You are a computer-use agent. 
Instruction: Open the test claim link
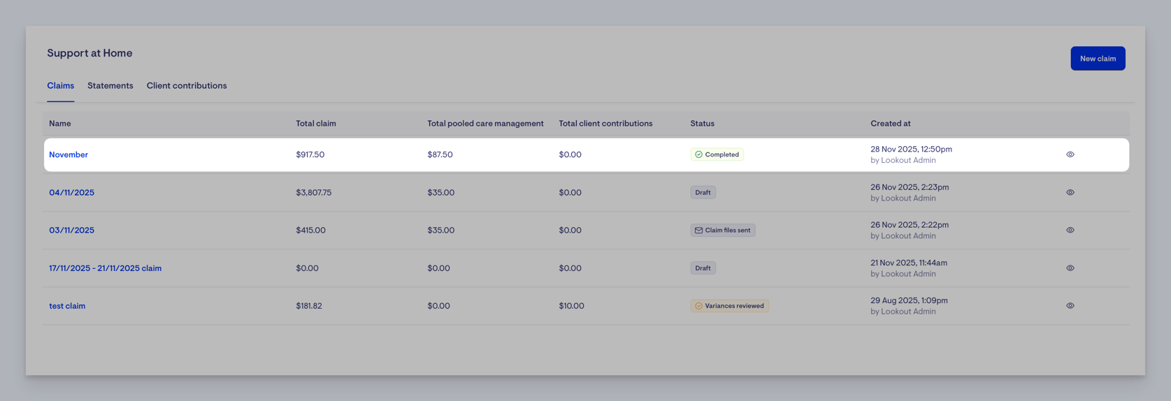67,305
